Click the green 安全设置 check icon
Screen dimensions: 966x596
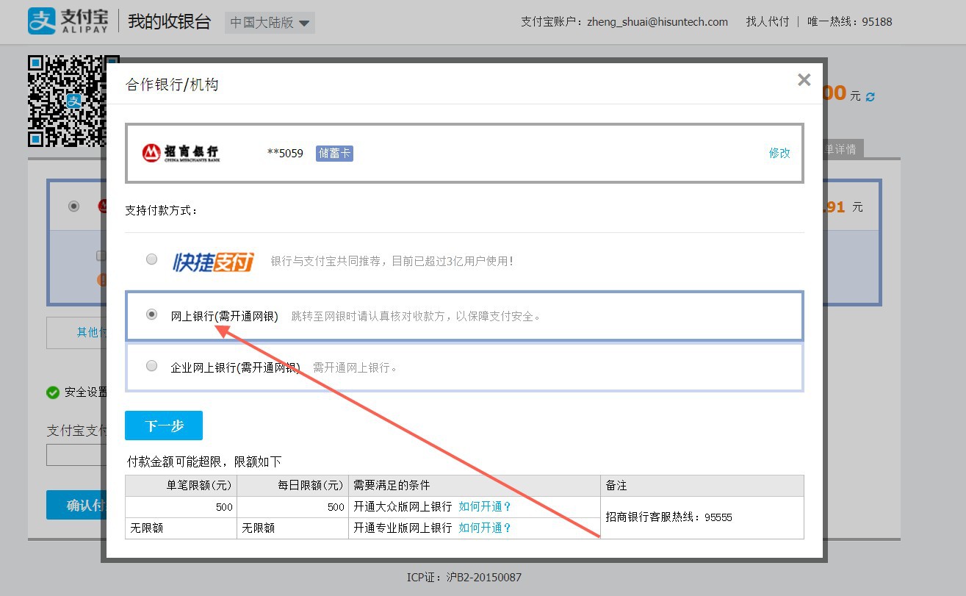click(x=53, y=392)
